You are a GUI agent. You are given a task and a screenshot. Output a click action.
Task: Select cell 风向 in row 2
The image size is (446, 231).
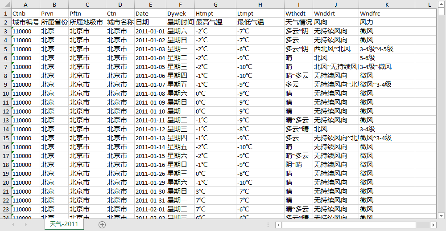point(336,22)
